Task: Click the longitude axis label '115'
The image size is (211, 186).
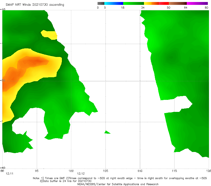Action: click(175, 171)
